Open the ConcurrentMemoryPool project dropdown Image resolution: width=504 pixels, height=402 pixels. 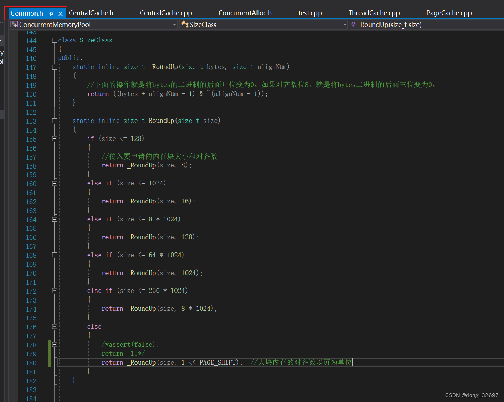[x=174, y=25]
